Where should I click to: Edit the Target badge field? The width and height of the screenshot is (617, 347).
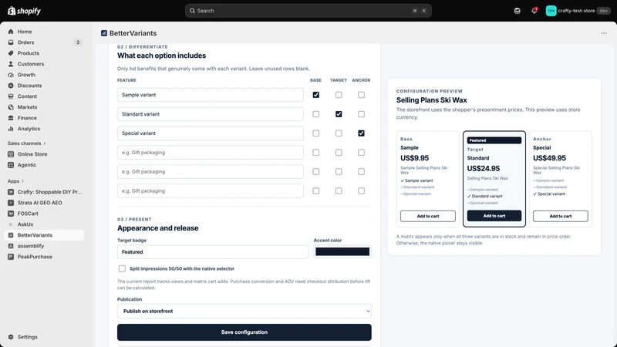[213, 252]
